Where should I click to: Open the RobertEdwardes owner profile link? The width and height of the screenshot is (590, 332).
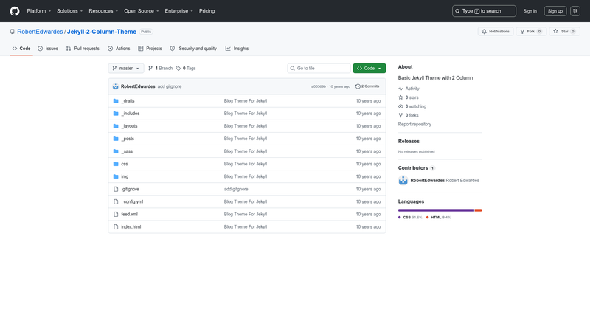point(40,32)
